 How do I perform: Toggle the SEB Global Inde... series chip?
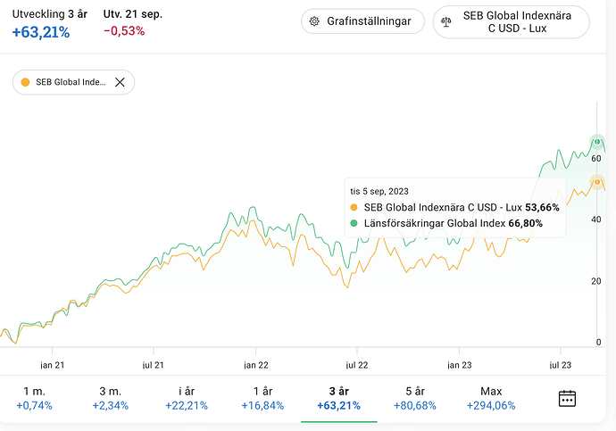click(x=70, y=82)
